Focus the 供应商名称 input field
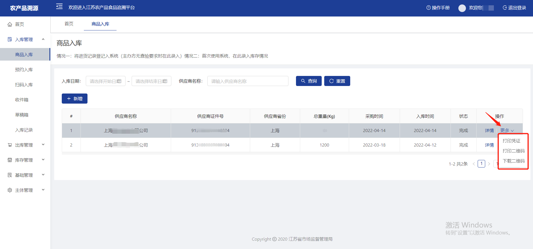Screen dimensions: 533x249 (248, 81)
